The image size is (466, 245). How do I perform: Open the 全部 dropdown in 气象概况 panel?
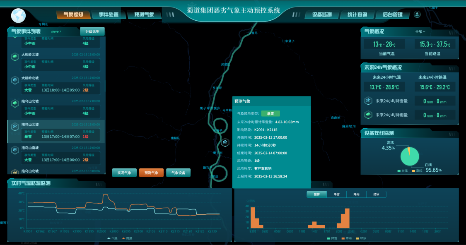tap(420, 31)
